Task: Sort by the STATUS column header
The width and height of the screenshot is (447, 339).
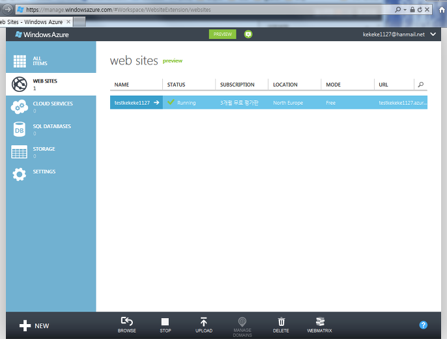Action: [x=176, y=85]
